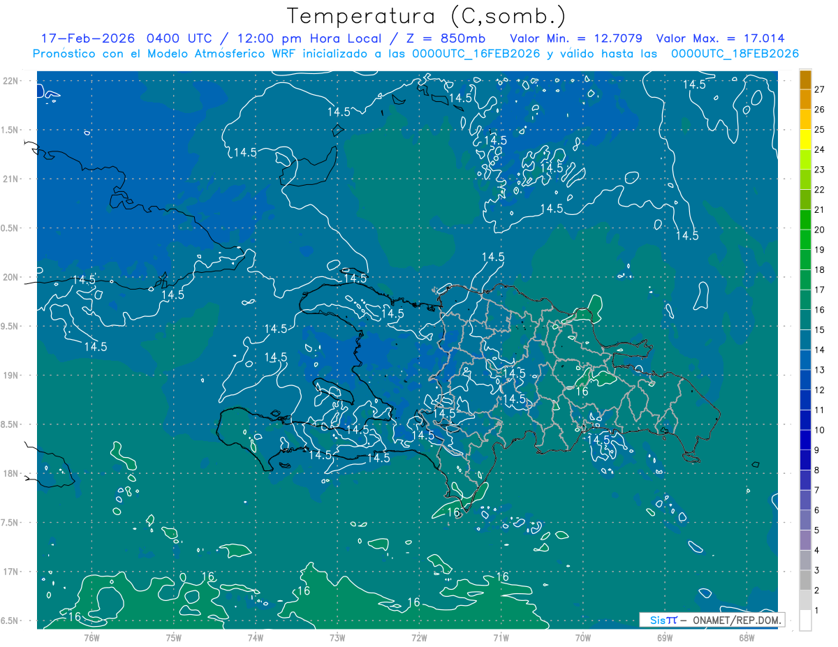Screen dimensions: 838x647
Task: Select 'Valor Max. = 17.014' text
Action: click(721, 38)
